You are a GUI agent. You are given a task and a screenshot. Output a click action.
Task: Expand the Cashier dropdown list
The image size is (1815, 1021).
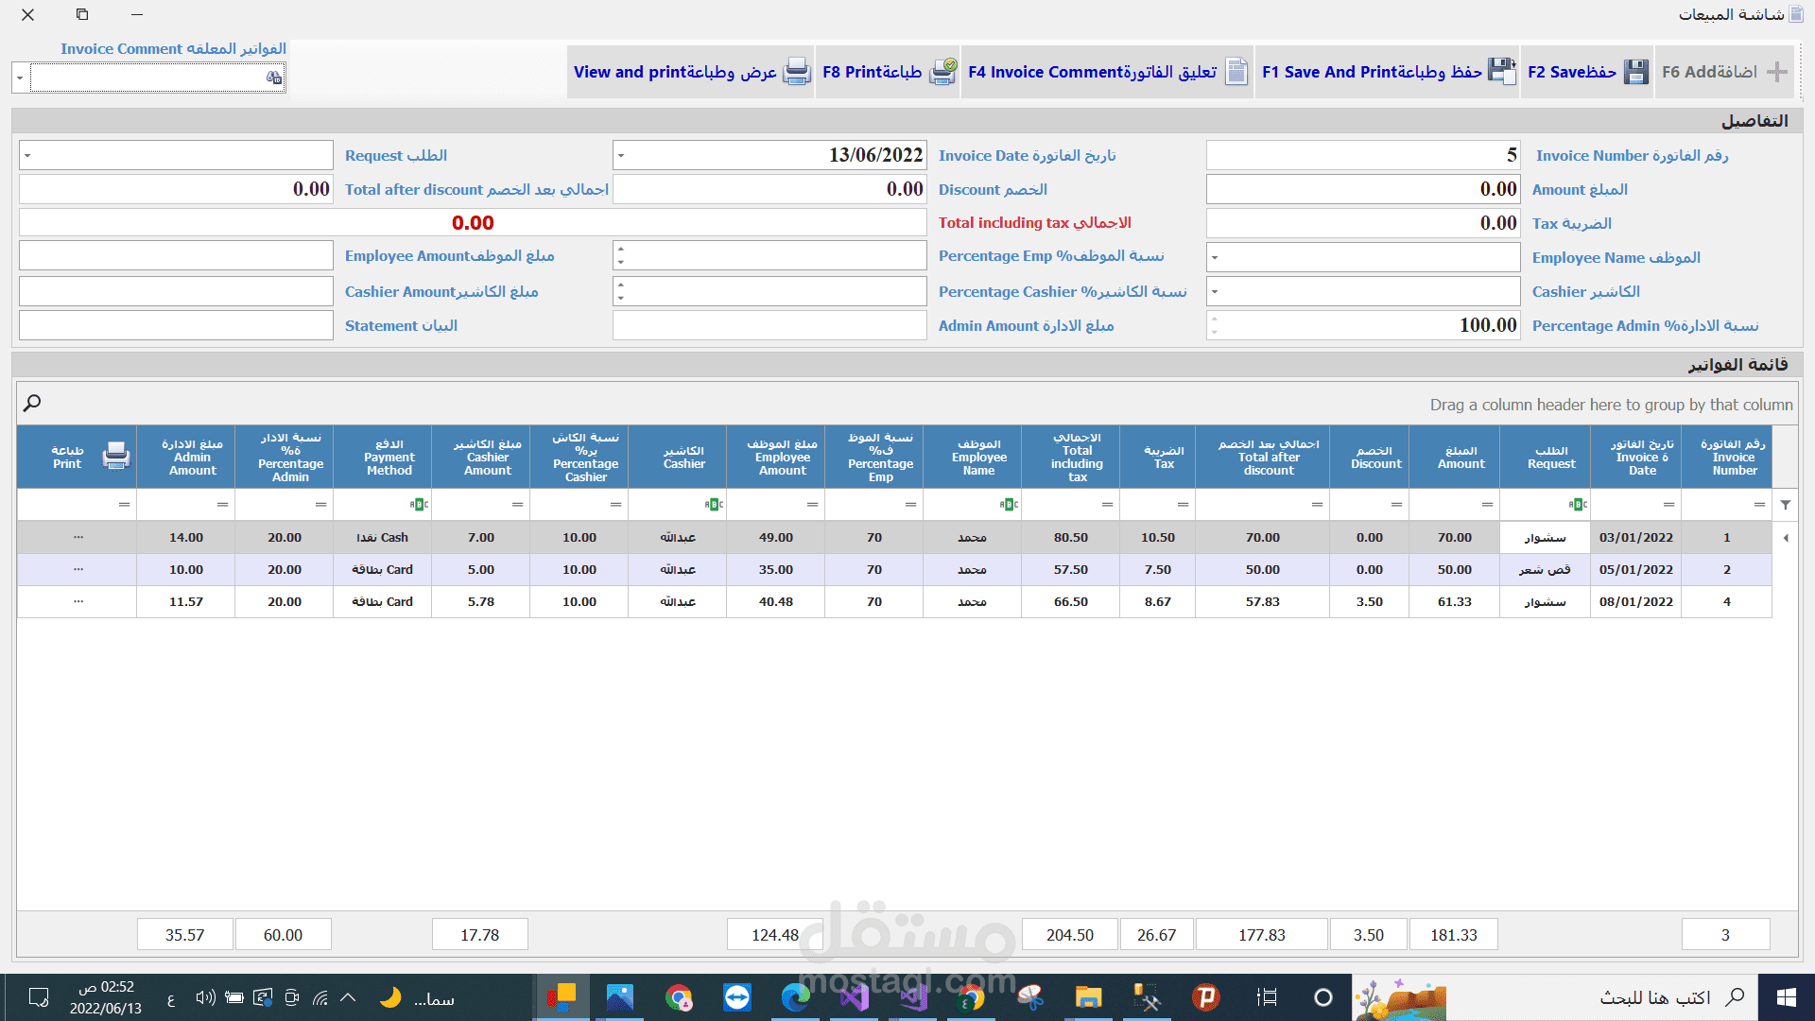(1215, 292)
